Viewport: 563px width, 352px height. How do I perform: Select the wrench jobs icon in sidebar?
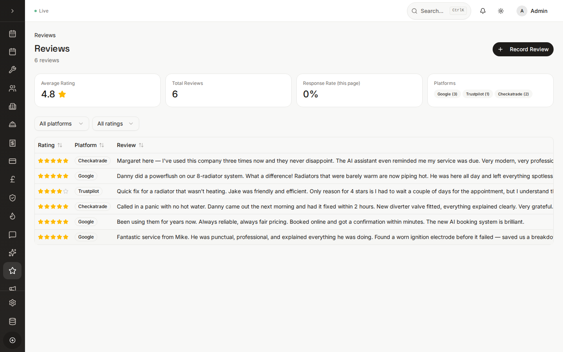pyautogui.click(x=13, y=70)
